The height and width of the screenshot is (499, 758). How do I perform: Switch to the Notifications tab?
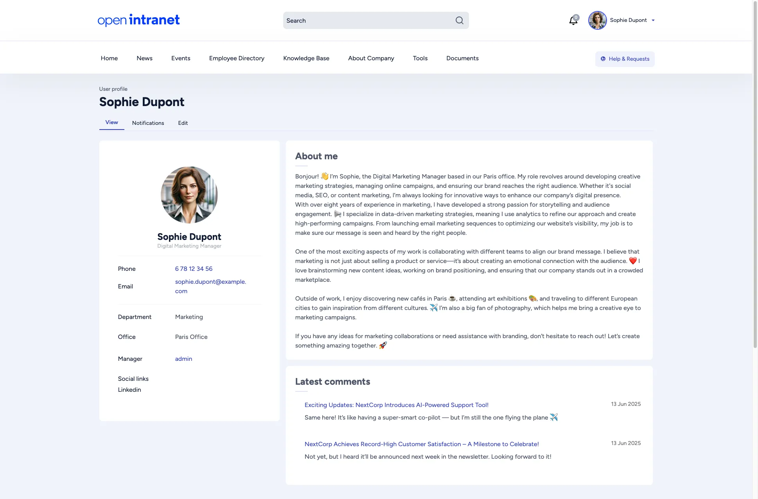coord(148,123)
